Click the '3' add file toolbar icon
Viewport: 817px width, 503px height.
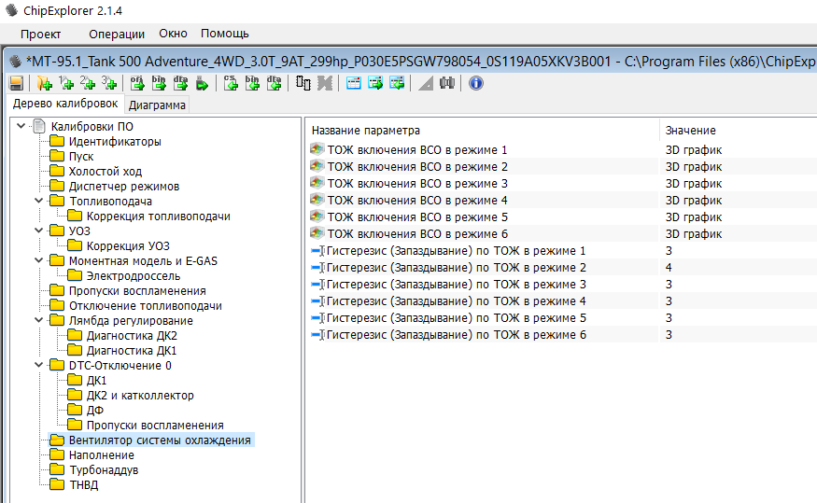click(x=109, y=83)
